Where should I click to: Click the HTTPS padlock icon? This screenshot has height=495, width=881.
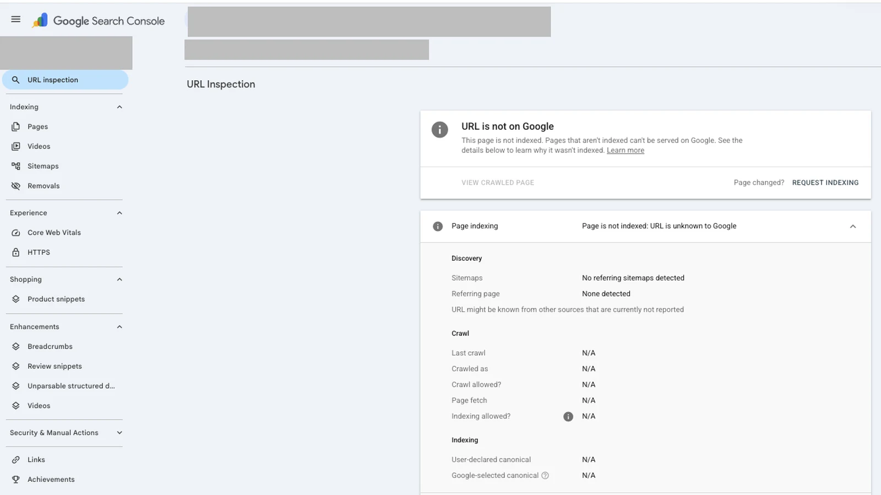pos(16,252)
